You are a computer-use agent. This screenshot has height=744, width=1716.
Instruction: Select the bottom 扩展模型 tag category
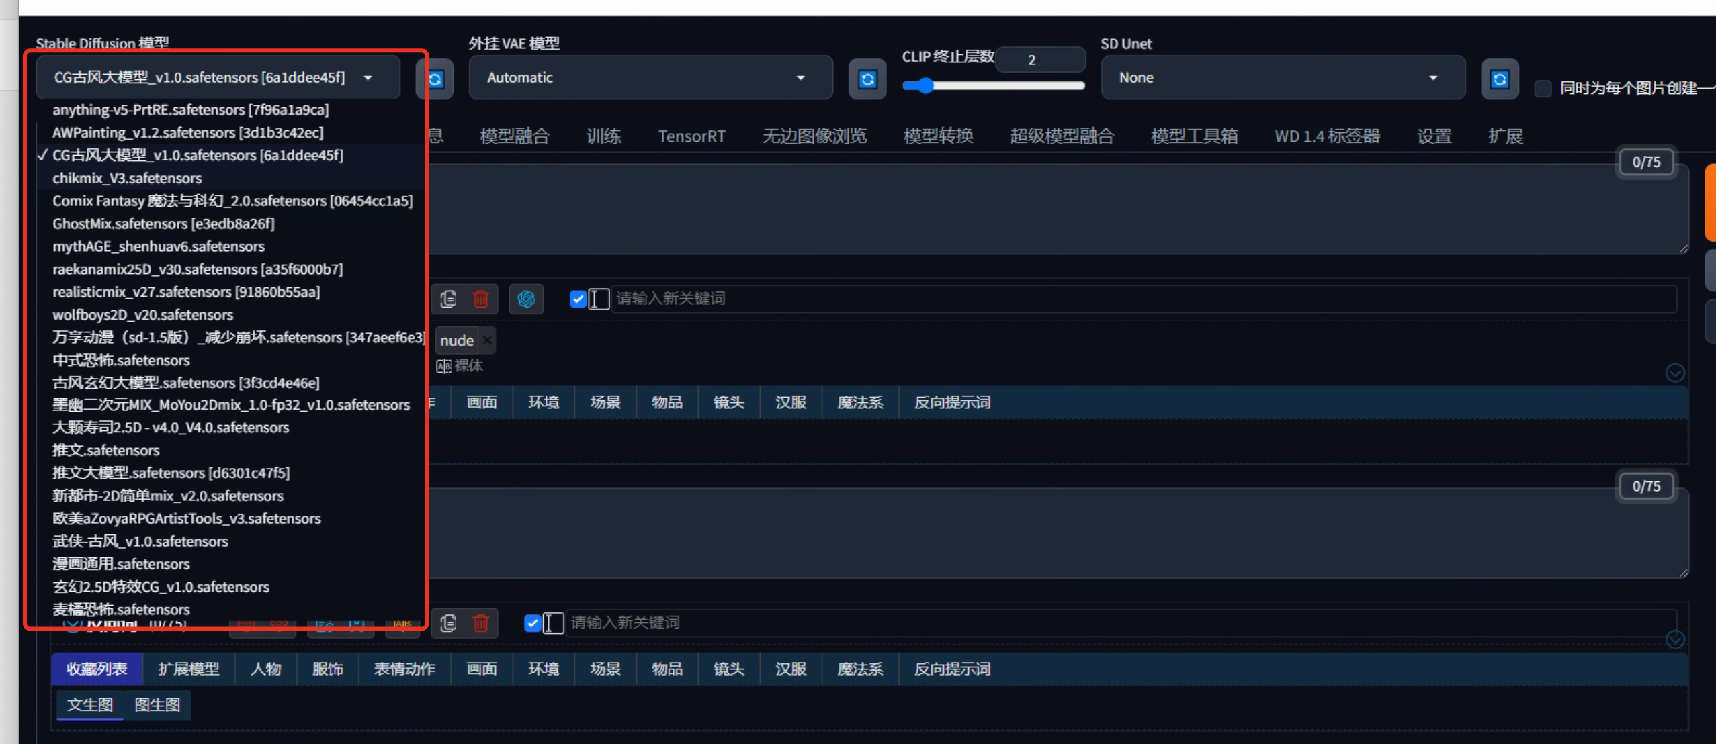(x=188, y=669)
